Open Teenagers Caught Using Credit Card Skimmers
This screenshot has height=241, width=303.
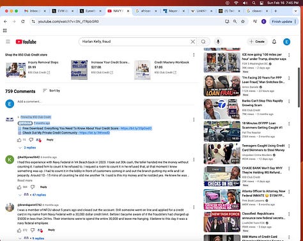click(x=222, y=153)
